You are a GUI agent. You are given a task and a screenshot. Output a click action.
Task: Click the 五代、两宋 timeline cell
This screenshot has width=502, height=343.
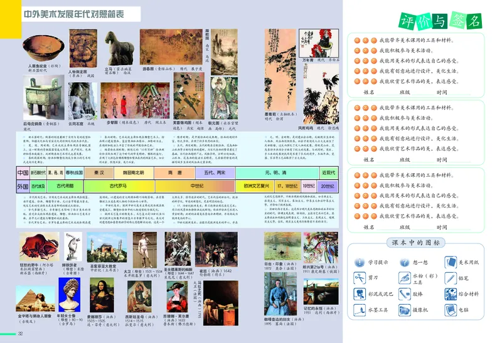[x=215, y=173]
